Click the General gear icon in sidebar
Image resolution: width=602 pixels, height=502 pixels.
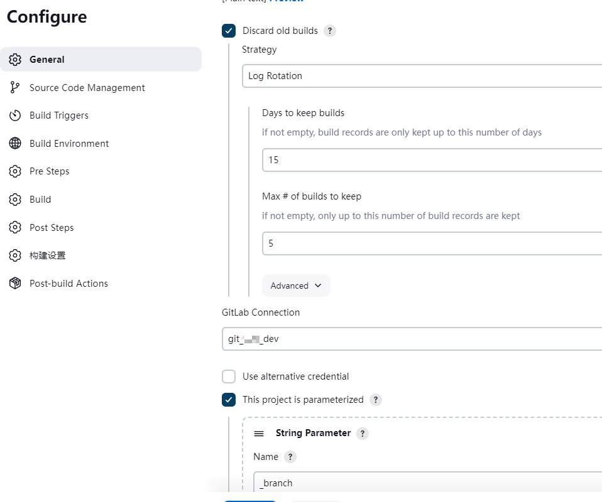click(15, 60)
